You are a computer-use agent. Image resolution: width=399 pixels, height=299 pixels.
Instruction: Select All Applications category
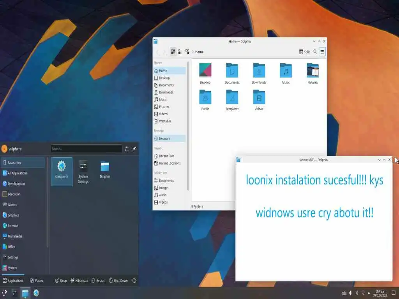[x=23, y=173]
